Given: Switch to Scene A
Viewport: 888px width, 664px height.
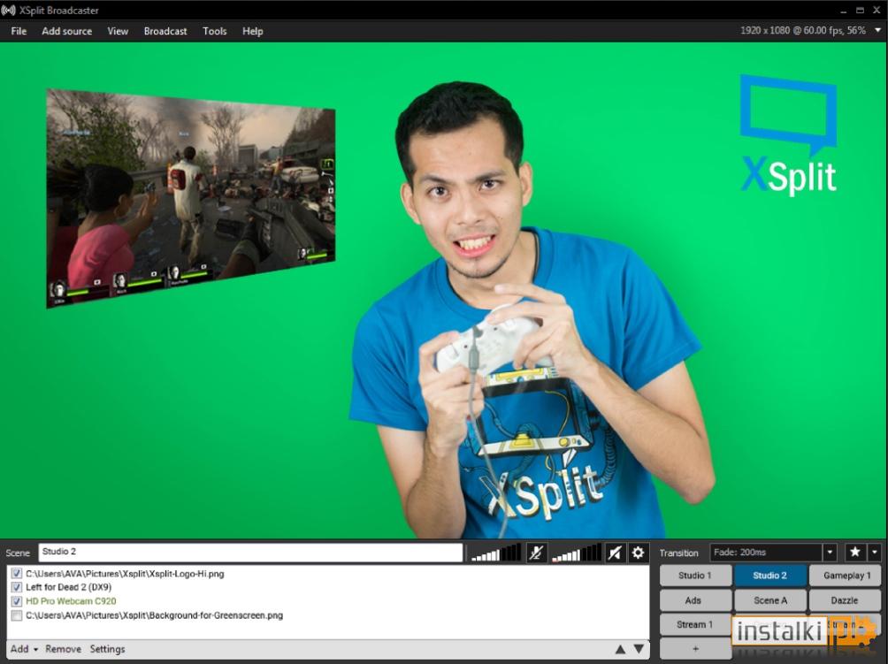Looking at the screenshot, I should tap(769, 600).
